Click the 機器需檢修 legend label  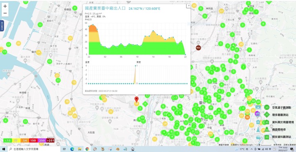(x=278, y=129)
